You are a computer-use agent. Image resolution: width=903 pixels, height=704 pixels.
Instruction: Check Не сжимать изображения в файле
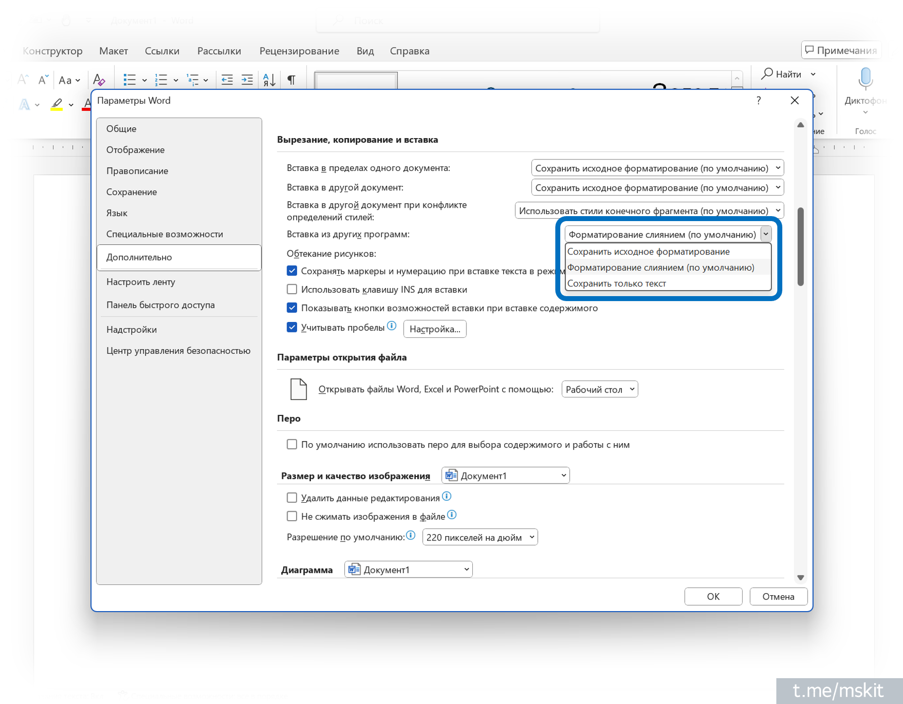coord(292,516)
